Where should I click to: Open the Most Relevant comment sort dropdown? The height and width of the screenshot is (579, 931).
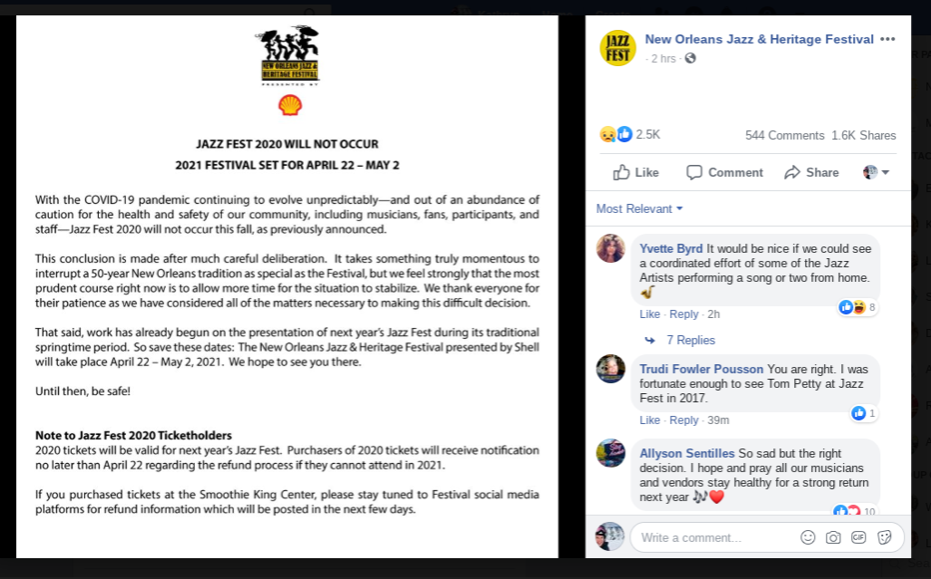[639, 208]
